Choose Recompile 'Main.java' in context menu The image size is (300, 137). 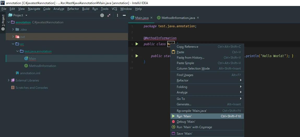click(207, 111)
